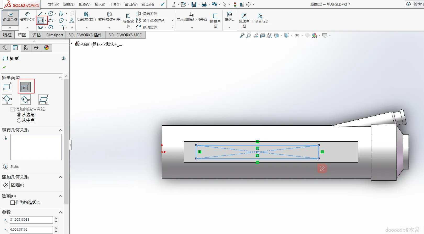Viewport: 424px width, 234px height.
Task: Select the Slot sketch tool
Action: [40, 27]
